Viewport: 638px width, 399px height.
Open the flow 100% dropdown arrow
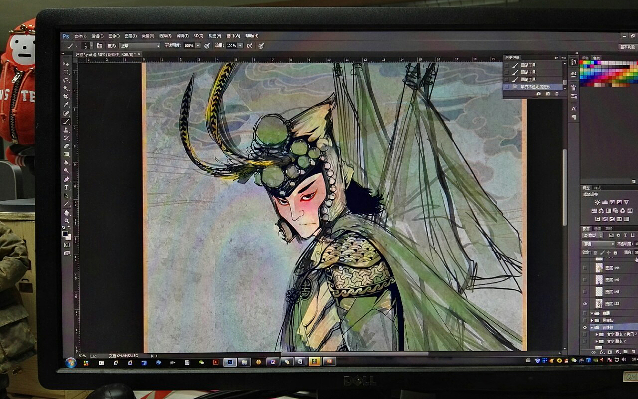click(241, 46)
